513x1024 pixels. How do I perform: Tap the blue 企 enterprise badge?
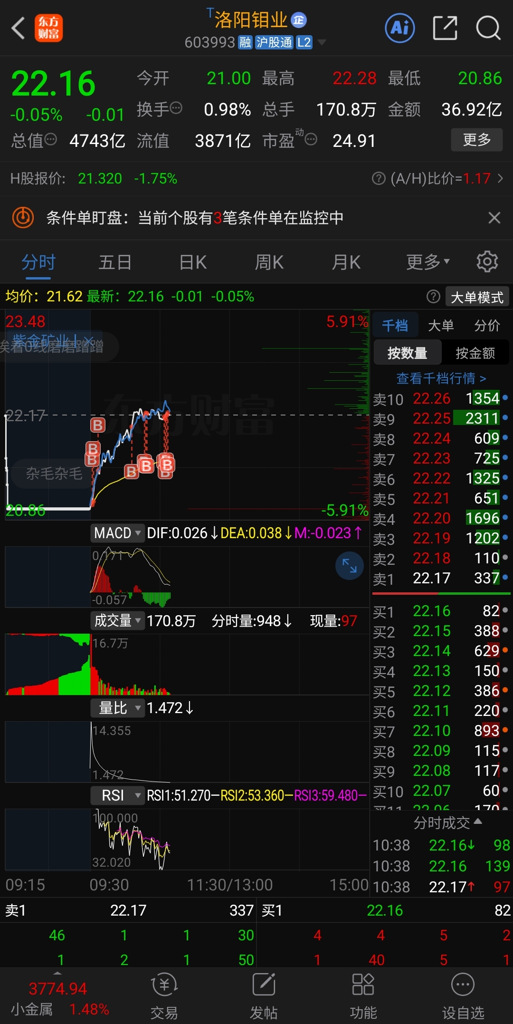(x=299, y=20)
